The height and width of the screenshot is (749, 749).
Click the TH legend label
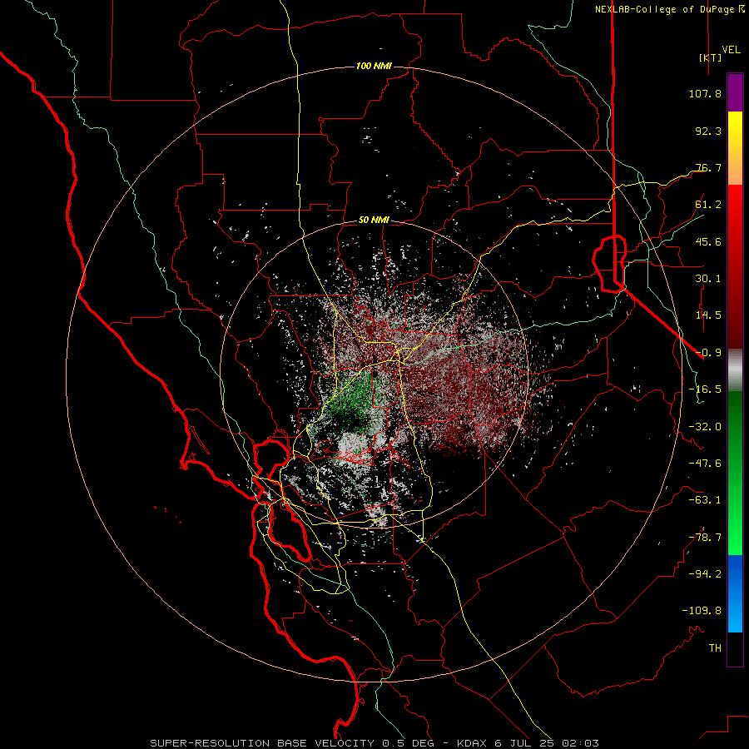(x=715, y=648)
